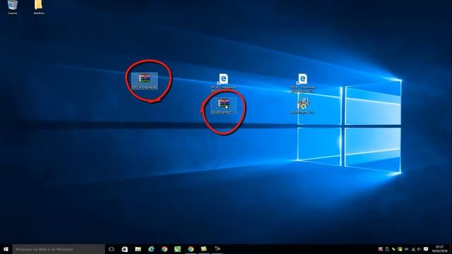Click the Pesquisar na Web e no Windows box

tap(59, 249)
